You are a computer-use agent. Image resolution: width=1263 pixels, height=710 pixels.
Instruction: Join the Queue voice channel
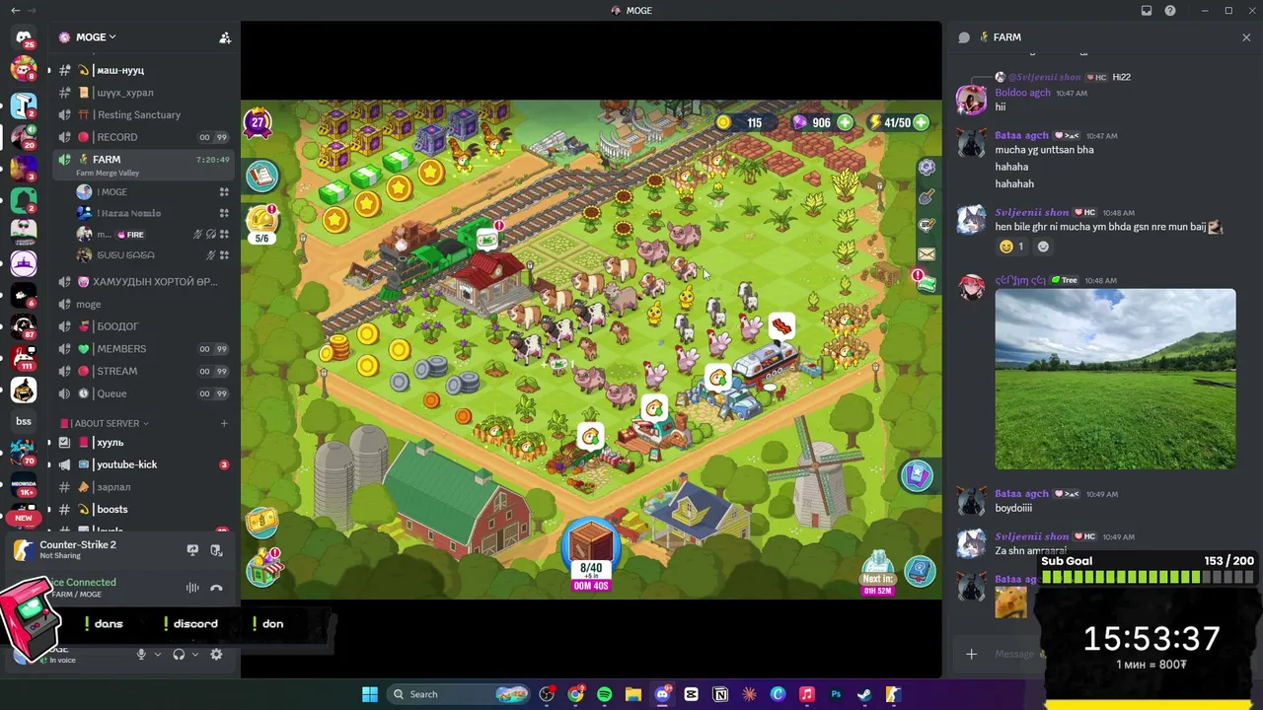point(143,393)
